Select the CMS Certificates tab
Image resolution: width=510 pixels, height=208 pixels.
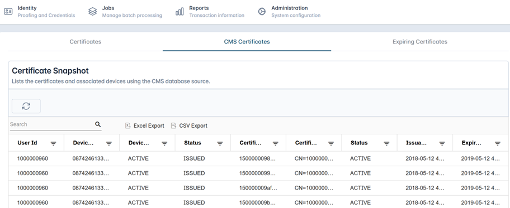pos(247,41)
